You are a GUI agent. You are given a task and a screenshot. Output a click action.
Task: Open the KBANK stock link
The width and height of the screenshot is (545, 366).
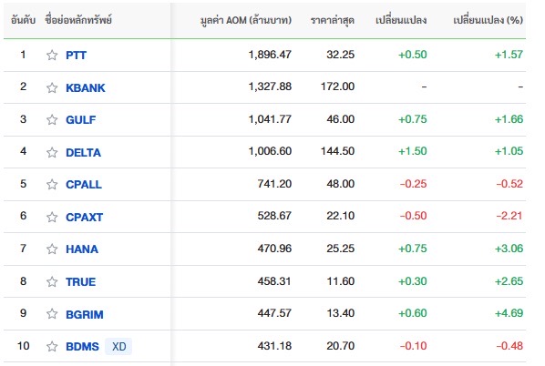point(85,87)
